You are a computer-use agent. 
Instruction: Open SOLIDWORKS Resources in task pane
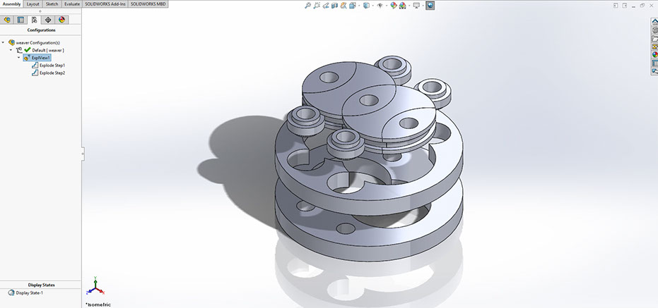[654, 22]
